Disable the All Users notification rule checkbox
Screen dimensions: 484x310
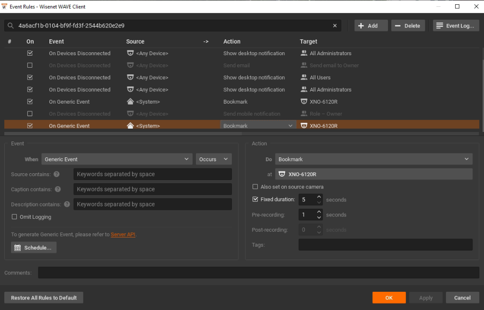pos(30,77)
